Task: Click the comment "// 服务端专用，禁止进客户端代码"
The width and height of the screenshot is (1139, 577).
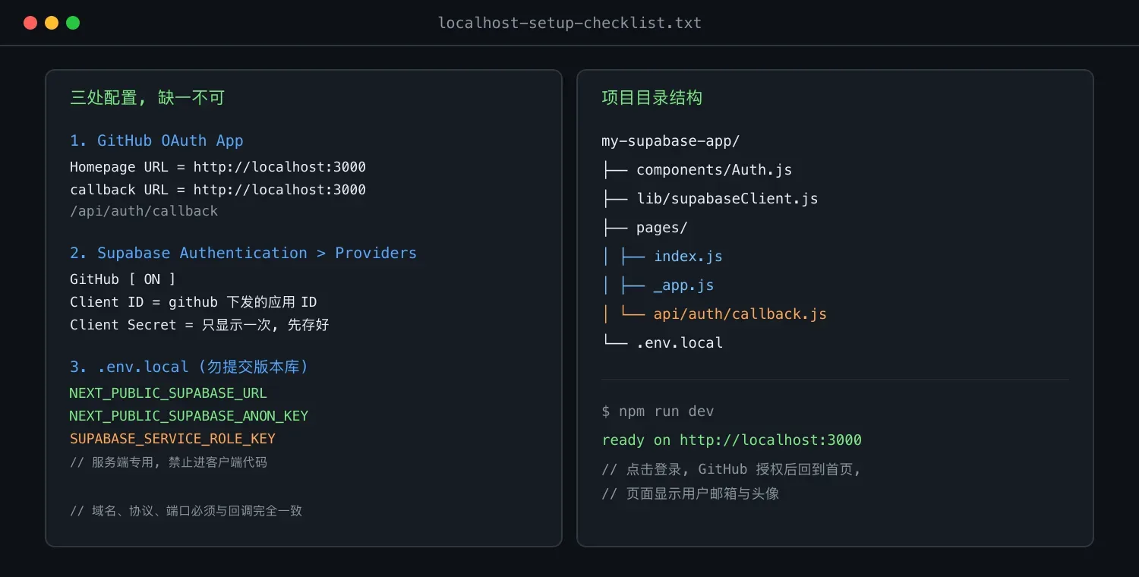Action: 169,462
